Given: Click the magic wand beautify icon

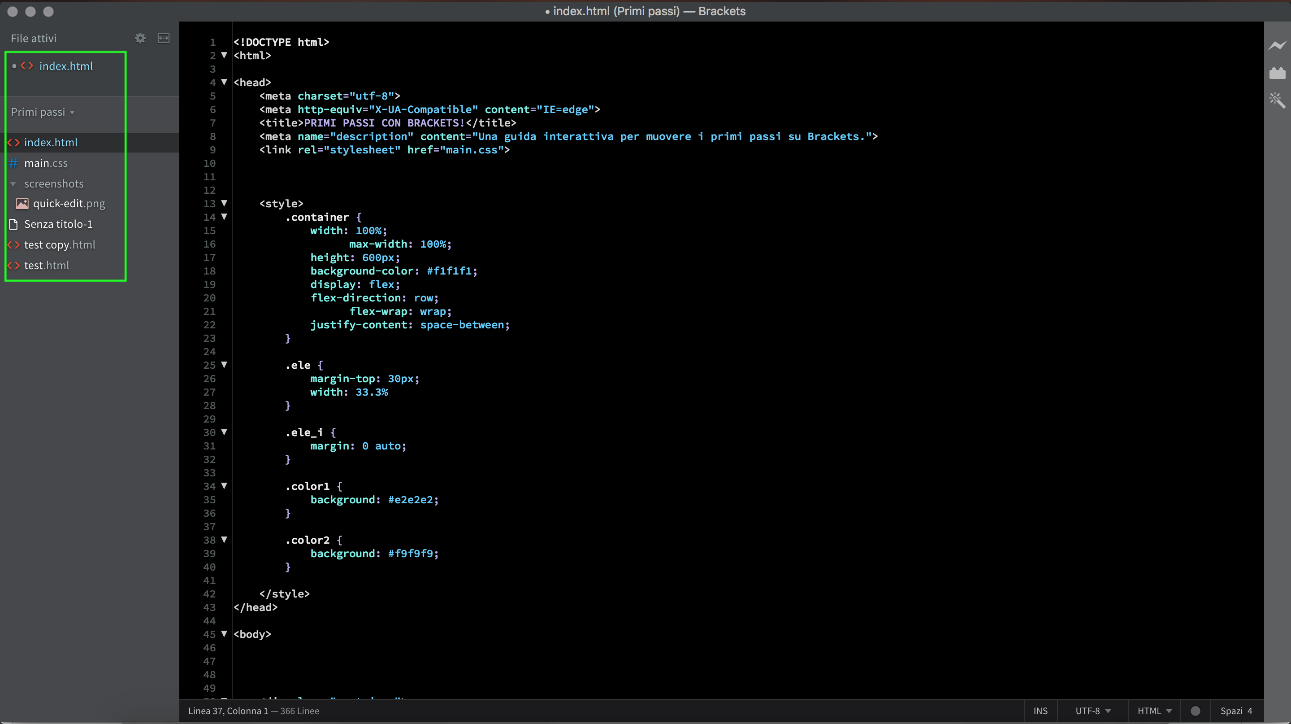Looking at the screenshot, I should (x=1277, y=100).
